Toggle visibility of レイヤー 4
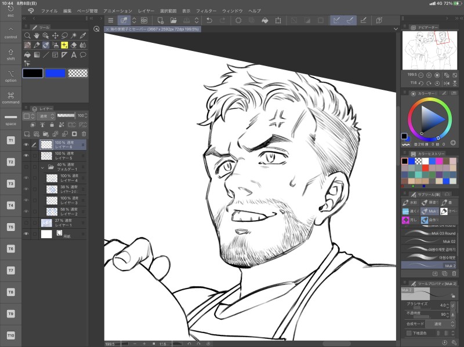Screen dimensions: 464x347 pyautogui.click(x=26, y=178)
